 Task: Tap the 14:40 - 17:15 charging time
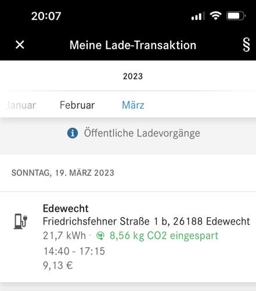[74, 251]
